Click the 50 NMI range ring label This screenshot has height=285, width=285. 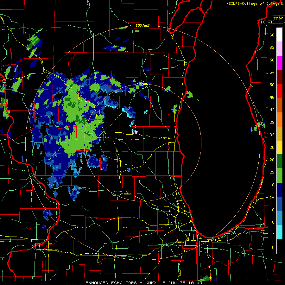click(x=143, y=84)
